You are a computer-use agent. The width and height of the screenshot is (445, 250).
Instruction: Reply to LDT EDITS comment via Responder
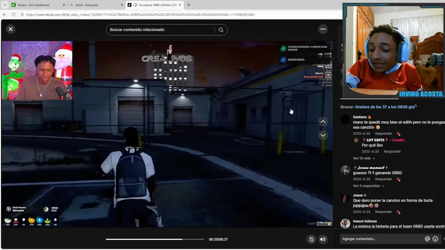coord(392,151)
